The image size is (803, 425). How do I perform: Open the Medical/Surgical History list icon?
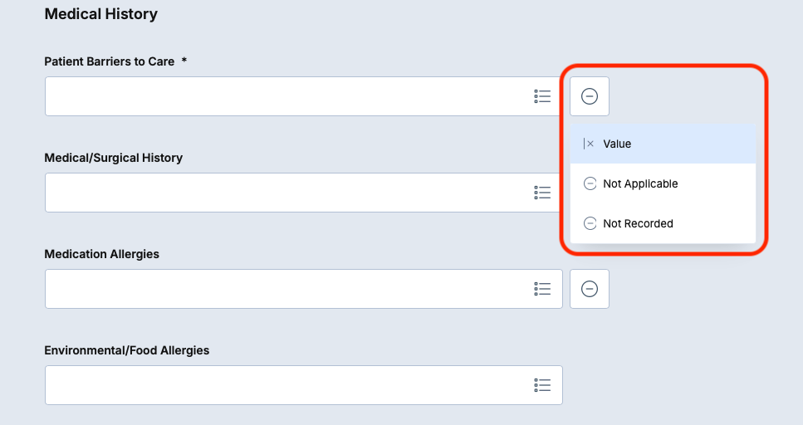(x=542, y=193)
